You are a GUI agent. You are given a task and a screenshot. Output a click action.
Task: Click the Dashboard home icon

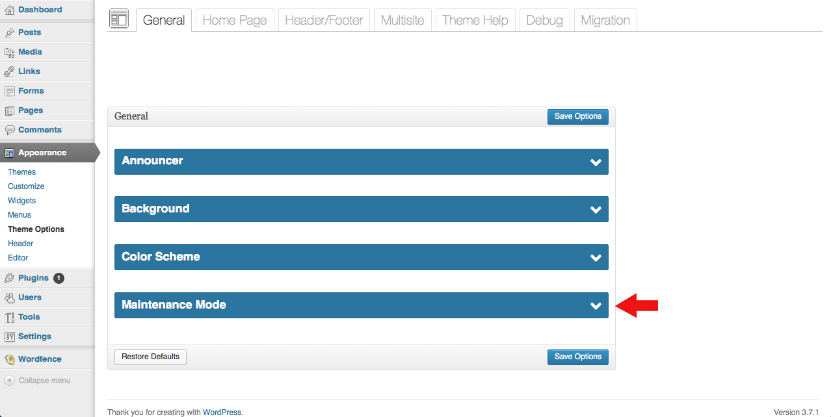click(9, 10)
